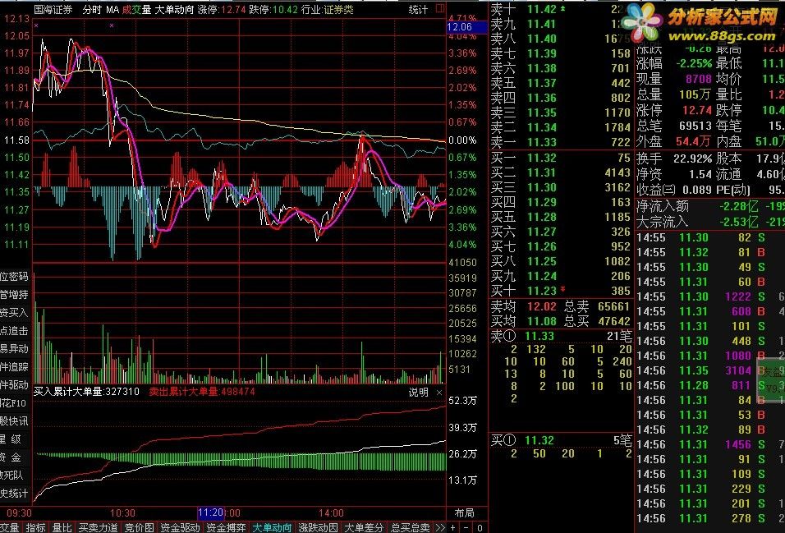Open the 点追击 sidebar item
This screenshot has width=785, height=533.
tap(14, 331)
